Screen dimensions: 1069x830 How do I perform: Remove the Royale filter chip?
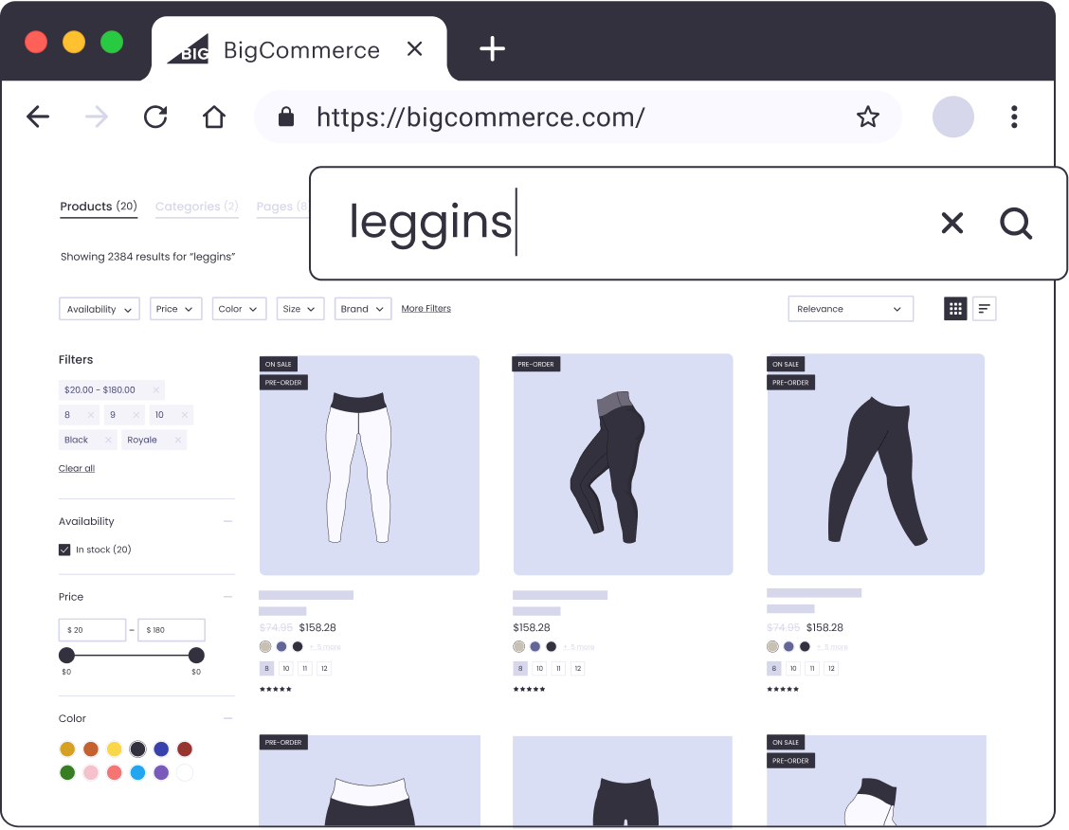[178, 441]
